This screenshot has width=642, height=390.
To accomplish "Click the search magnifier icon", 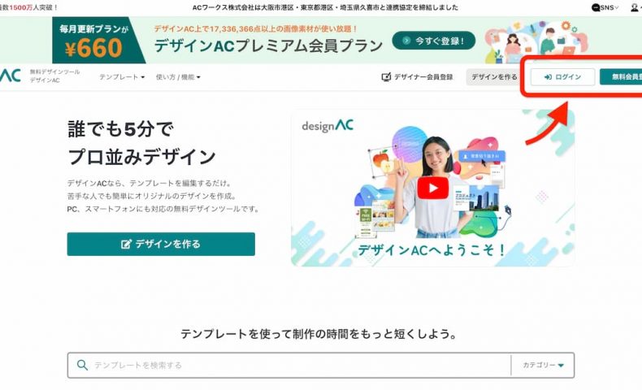I will [x=82, y=365].
